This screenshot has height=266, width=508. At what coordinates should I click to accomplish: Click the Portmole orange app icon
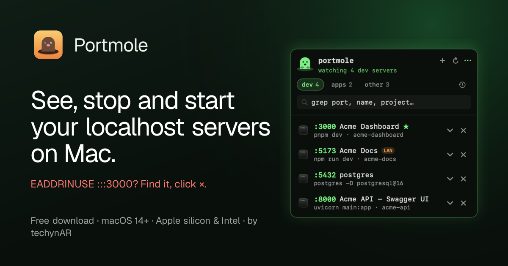[x=48, y=45]
